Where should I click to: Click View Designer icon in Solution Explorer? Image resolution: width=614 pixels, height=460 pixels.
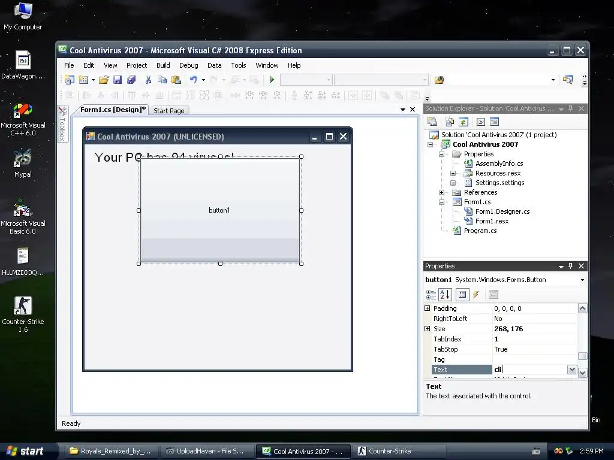tap(495, 122)
